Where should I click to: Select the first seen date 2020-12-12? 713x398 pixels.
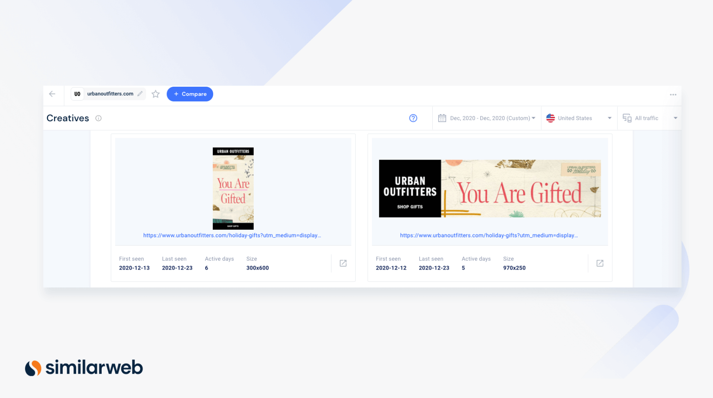(x=391, y=268)
